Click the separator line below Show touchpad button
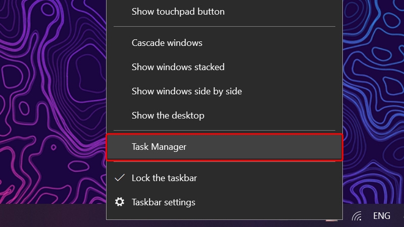Image resolution: width=404 pixels, height=227 pixels. point(224,26)
